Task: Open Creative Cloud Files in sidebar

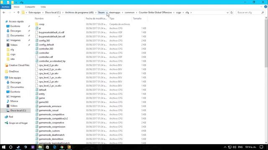Action: pyautogui.click(x=19, y=65)
